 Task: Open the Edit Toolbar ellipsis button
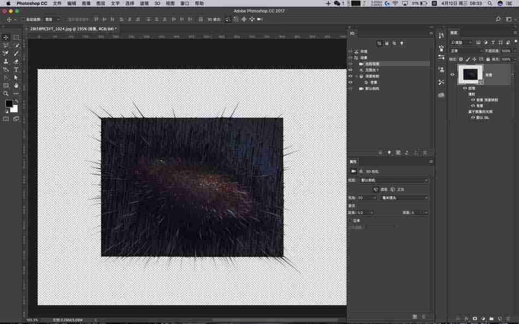click(x=16, y=94)
